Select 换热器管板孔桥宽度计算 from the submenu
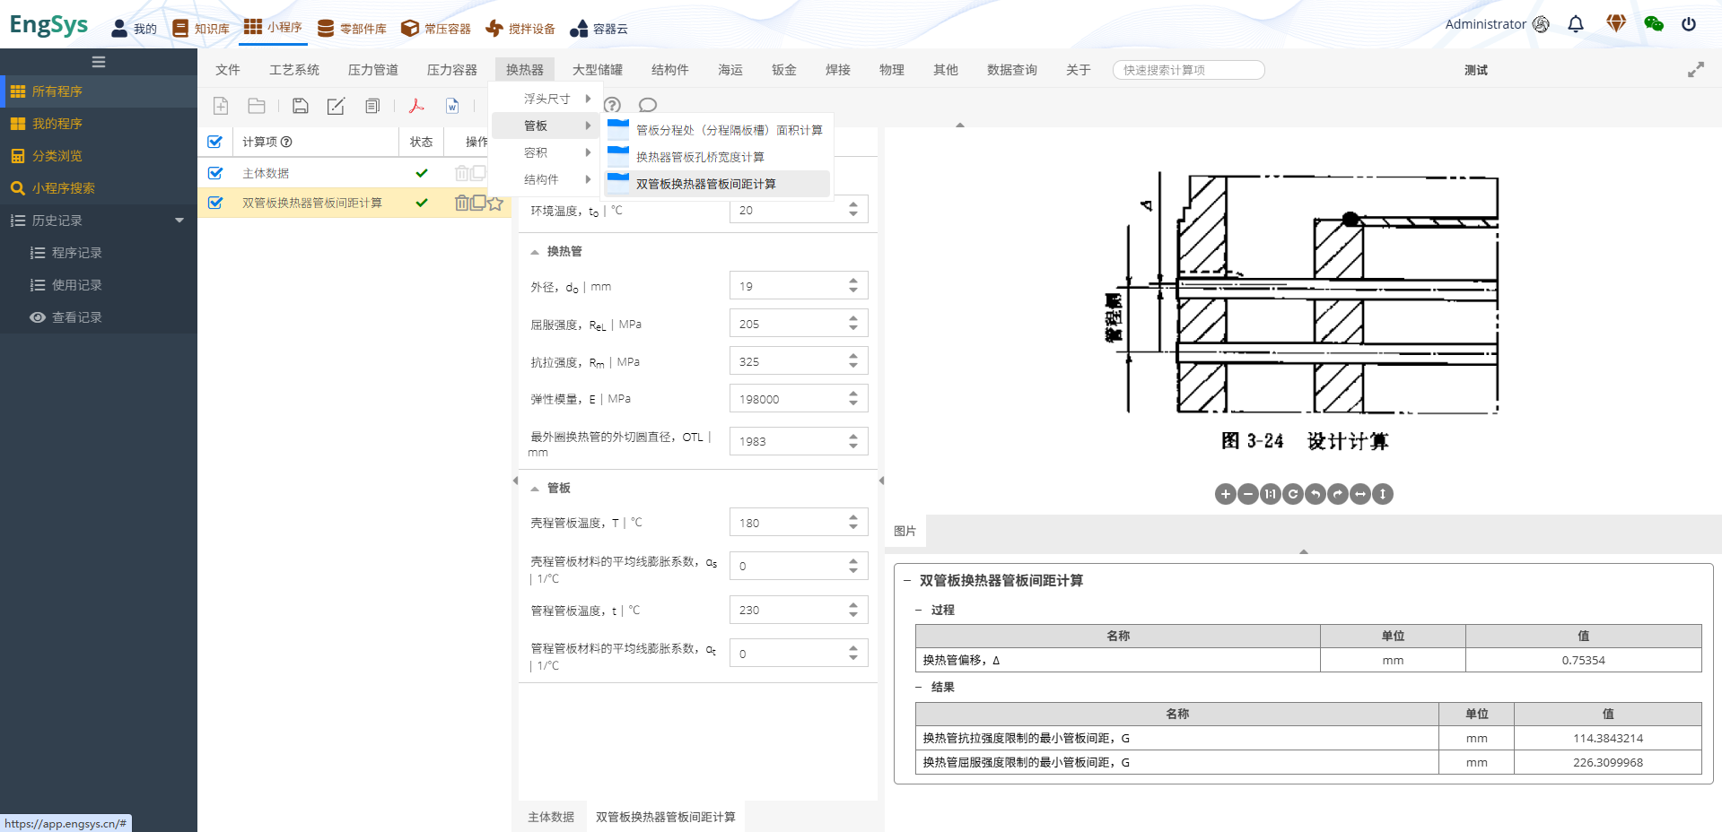This screenshot has width=1722, height=832. [699, 156]
